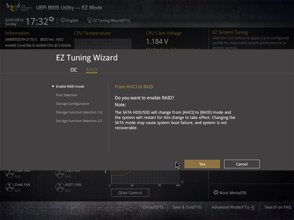The width and height of the screenshot is (294, 220).
Task: Open Storage Function Selection 2/2
Action: [79, 121]
